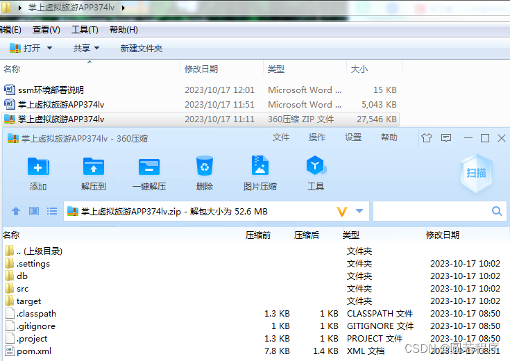Click the 解压到 (Extract to) icon

(x=94, y=167)
